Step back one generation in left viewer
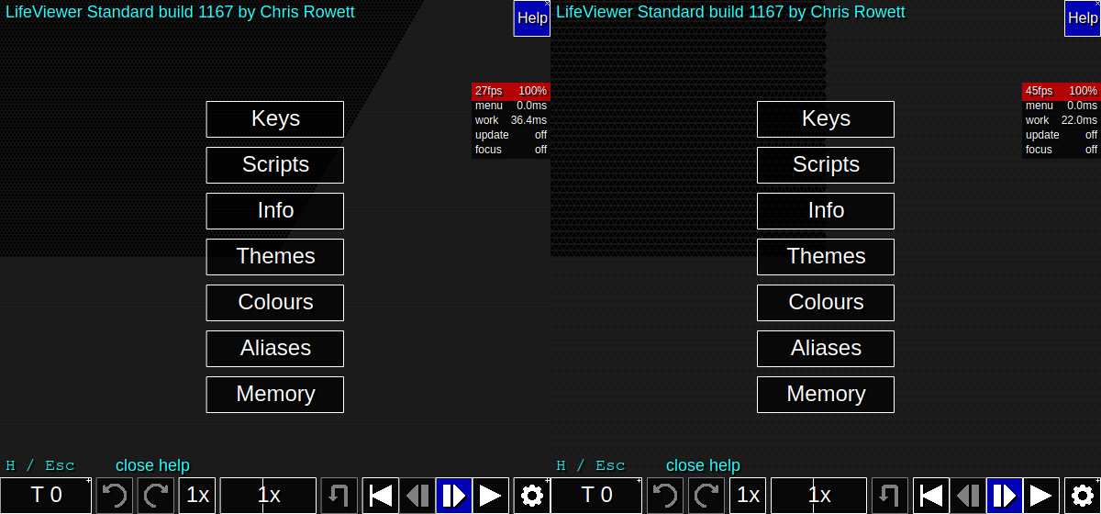Image resolution: width=1101 pixels, height=514 pixels. (x=417, y=496)
